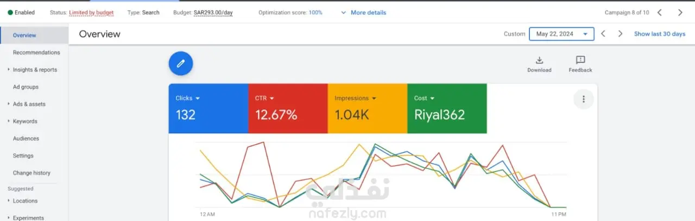Screen dimensions: 695x221
Task: Click the blue pencil edit button
Action: (181, 63)
